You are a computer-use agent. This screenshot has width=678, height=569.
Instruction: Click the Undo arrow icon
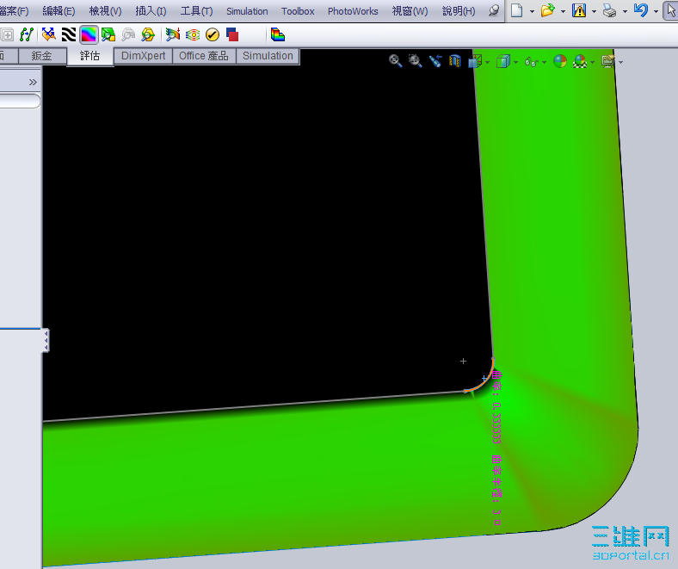641,10
